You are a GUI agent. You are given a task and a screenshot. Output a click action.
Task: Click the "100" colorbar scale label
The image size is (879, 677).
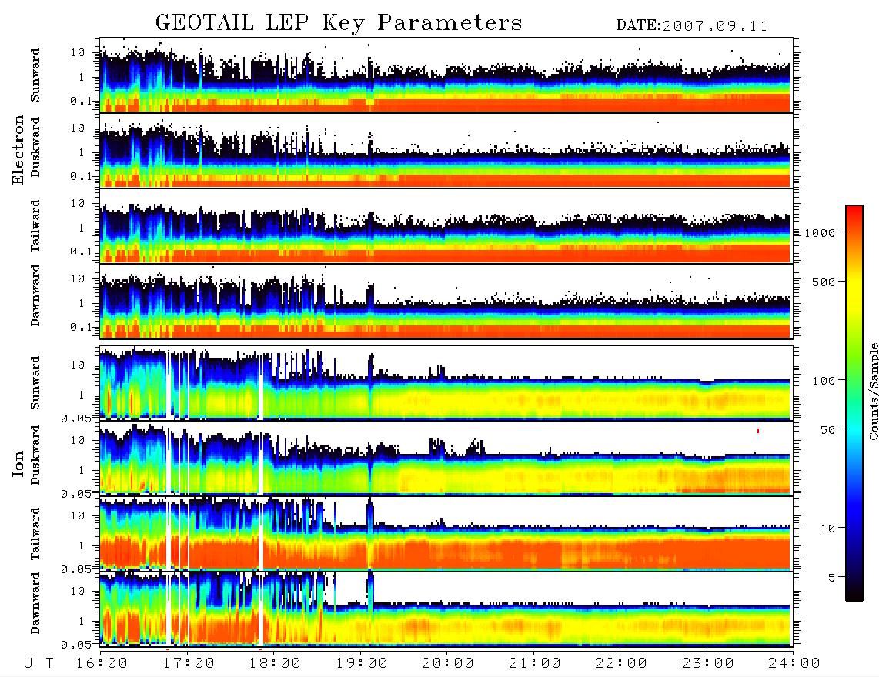[824, 381]
